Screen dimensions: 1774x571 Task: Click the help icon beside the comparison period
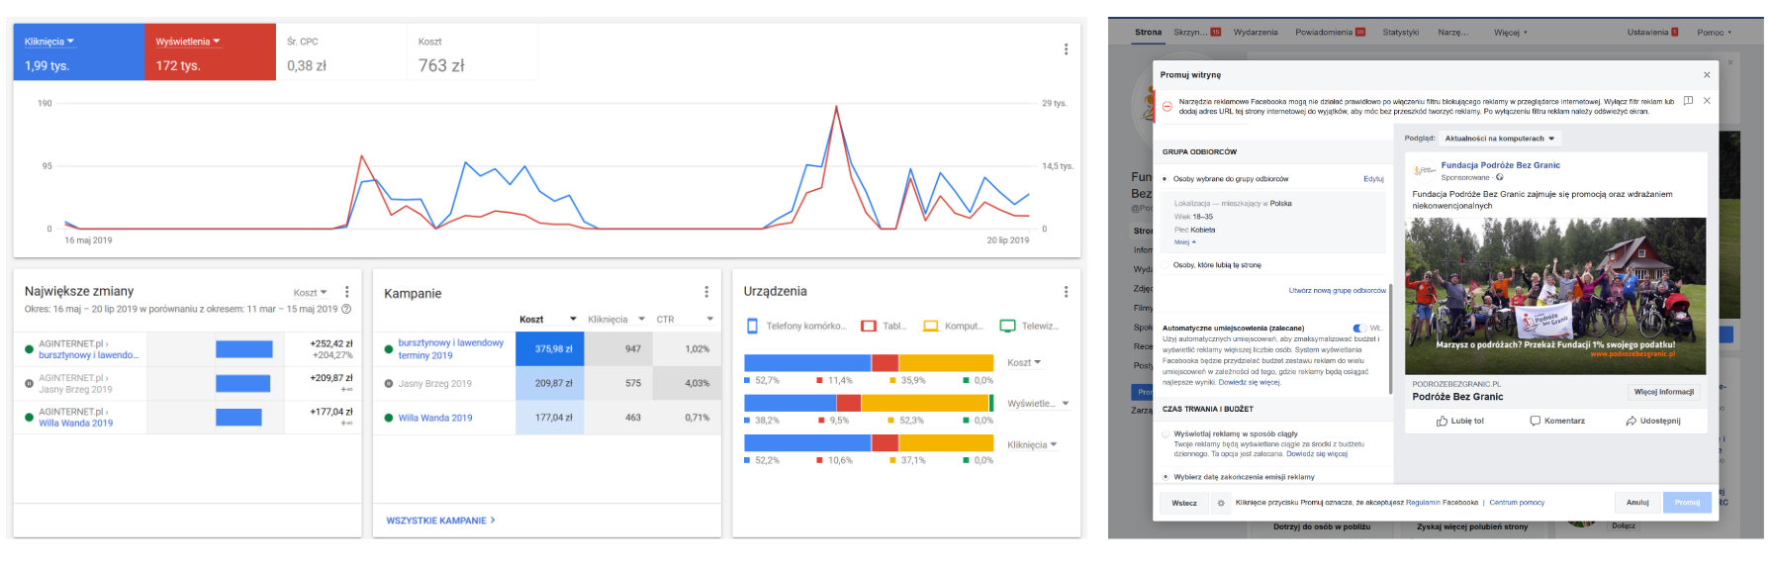346,310
